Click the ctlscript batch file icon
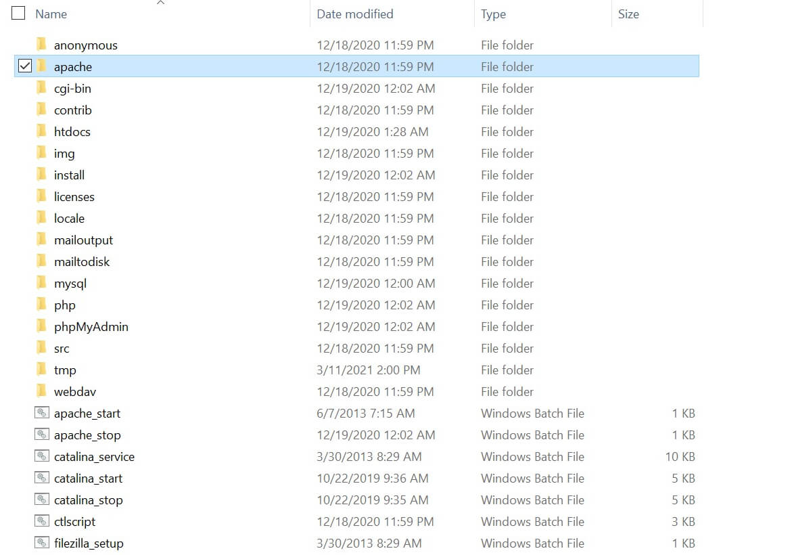Viewport: 792px width, 555px height. [42, 521]
